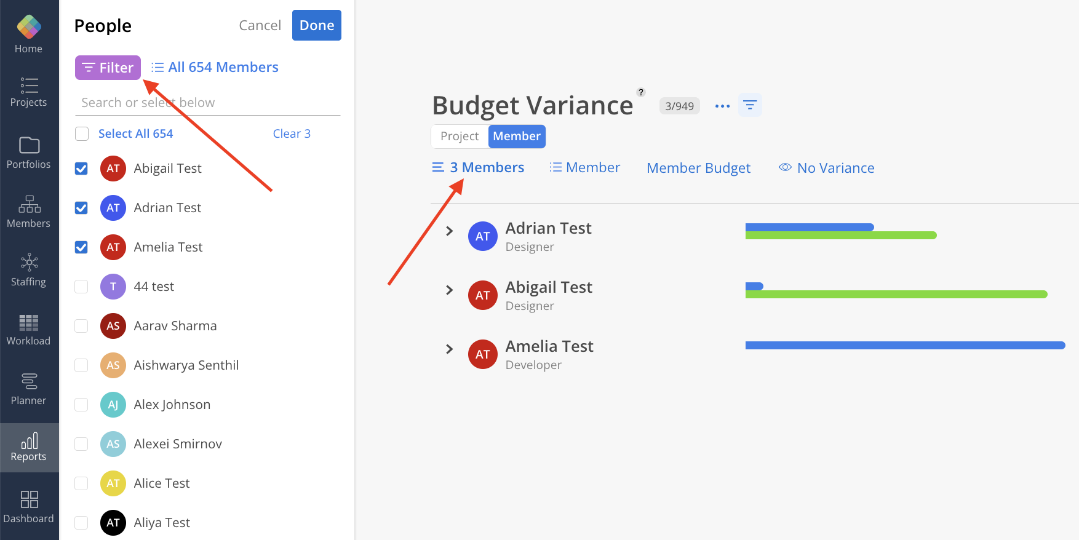1079x540 pixels.
Task: Check Alex Johnson checkbox
Action: tap(81, 405)
